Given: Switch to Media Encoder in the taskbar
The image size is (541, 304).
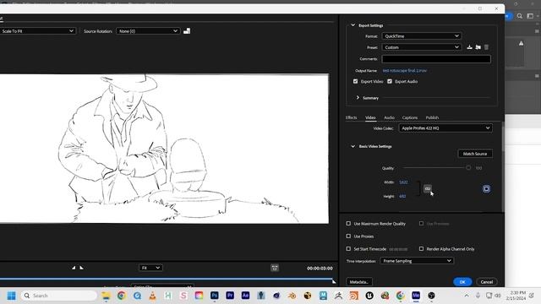Looking at the screenshot, I should click(416, 296).
